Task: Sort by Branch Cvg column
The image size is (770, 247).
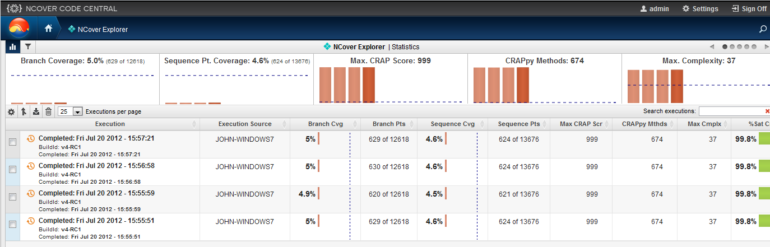Action: point(326,124)
